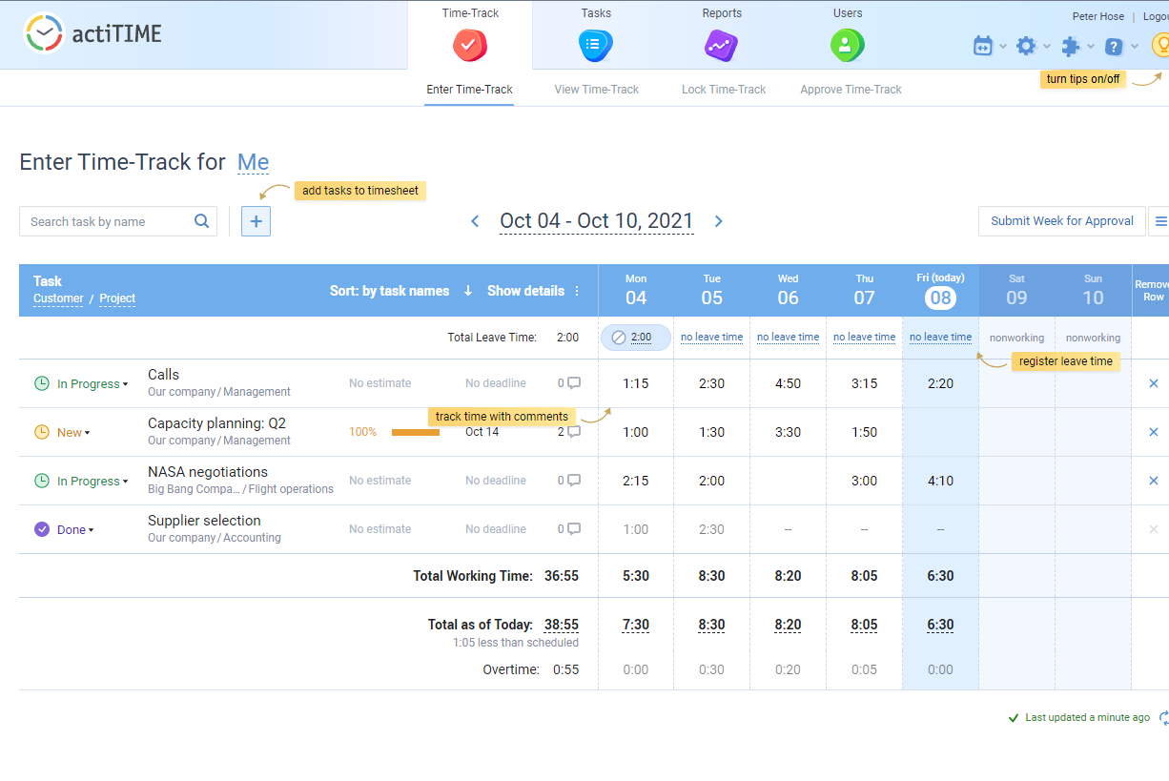
Task: Open Monday 2:00 leave time
Action: tap(636, 338)
